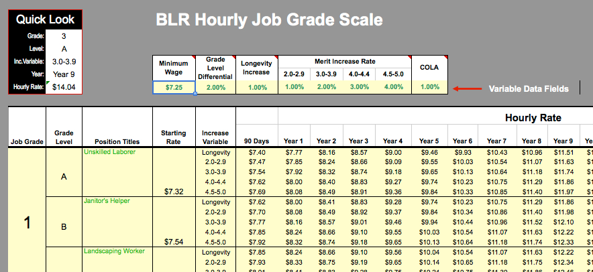Click the Landscaping Worker position title
The width and height of the screenshot is (593, 272).
click(111, 251)
